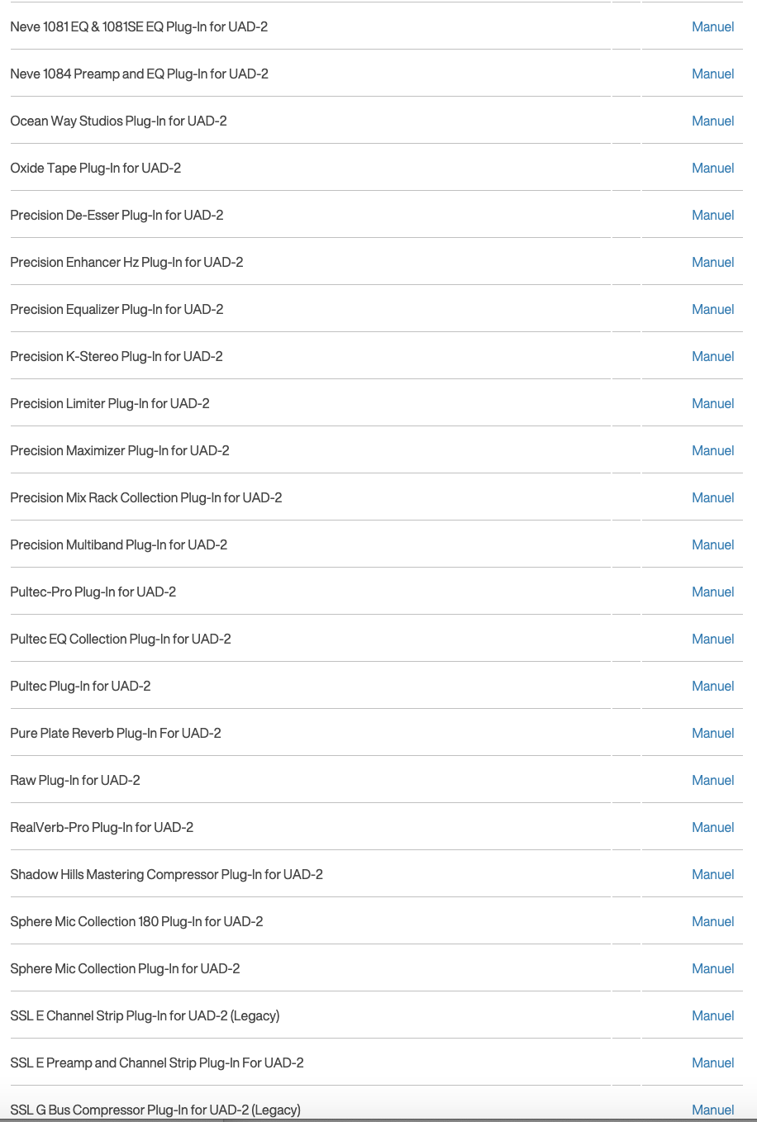Open Manuel for Precision Mix Rack Collection
The width and height of the screenshot is (757, 1122).
pos(712,497)
